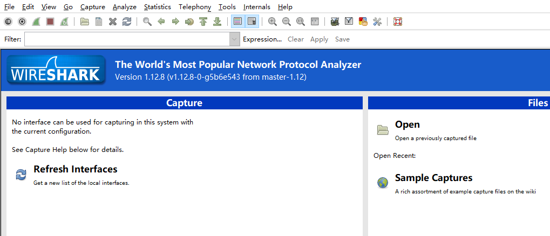Viewport: 550px width, 236px height.
Task: Click the Wireshark logo banner
Action: 56,70
